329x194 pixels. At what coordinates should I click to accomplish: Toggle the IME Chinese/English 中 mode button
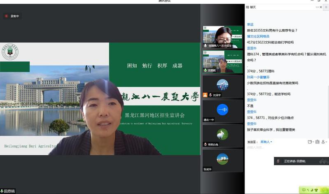304,190
